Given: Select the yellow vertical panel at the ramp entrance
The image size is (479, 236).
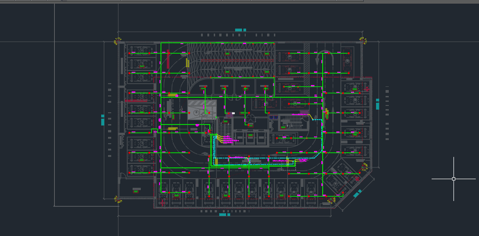Looking at the screenshot, I should click(x=188, y=63).
